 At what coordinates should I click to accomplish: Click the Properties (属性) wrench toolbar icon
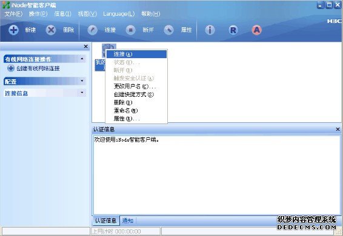pos(168,30)
